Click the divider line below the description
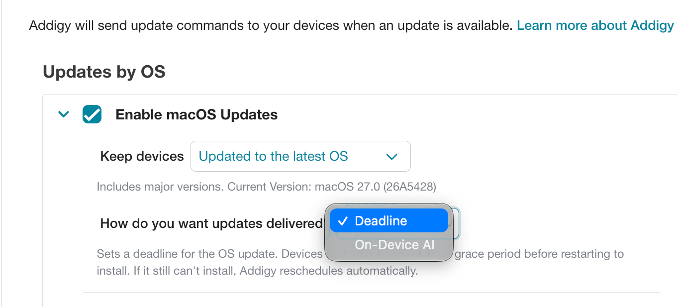This screenshot has height=307, width=677. (x=372, y=292)
